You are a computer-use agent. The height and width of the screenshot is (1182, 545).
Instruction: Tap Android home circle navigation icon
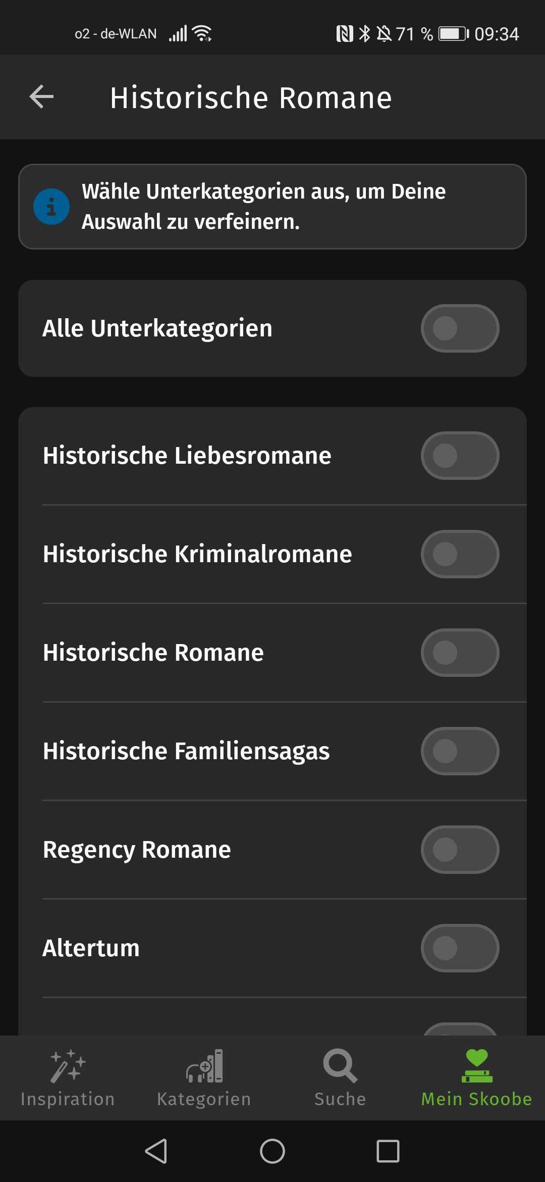pos(272,1151)
